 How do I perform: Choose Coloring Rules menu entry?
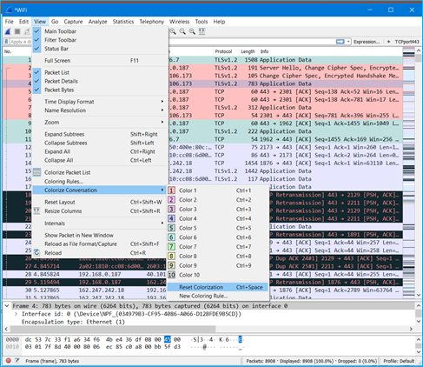click(x=100, y=182)
